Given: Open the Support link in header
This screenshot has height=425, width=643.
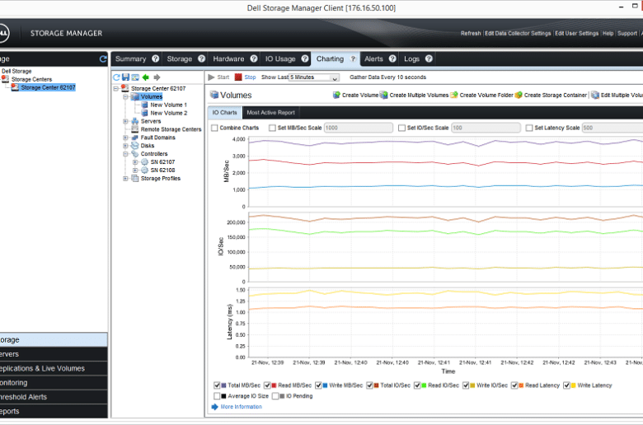Looking at the screenshot, I should pos(627,34).
